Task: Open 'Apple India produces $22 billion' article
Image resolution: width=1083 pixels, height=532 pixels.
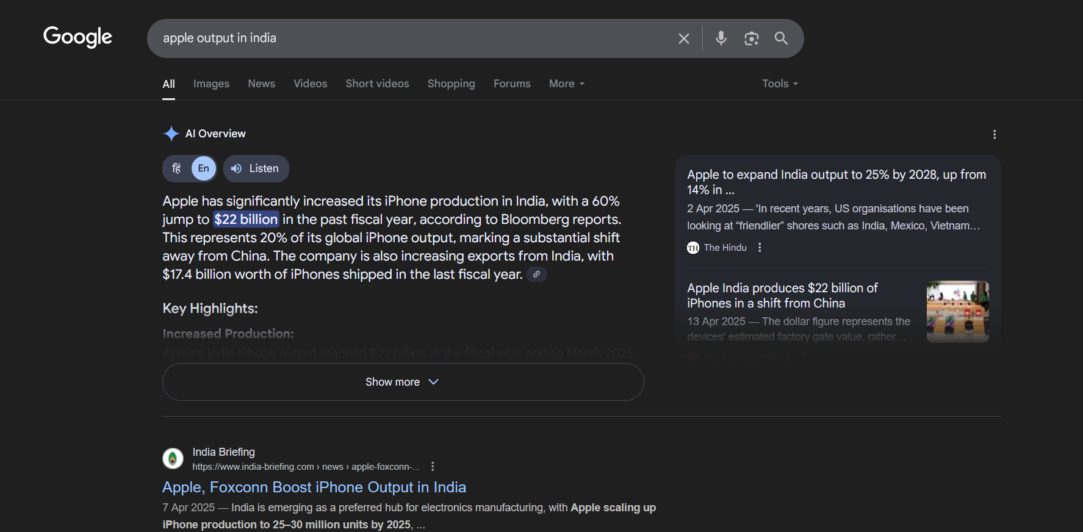Action: [782, 295]
